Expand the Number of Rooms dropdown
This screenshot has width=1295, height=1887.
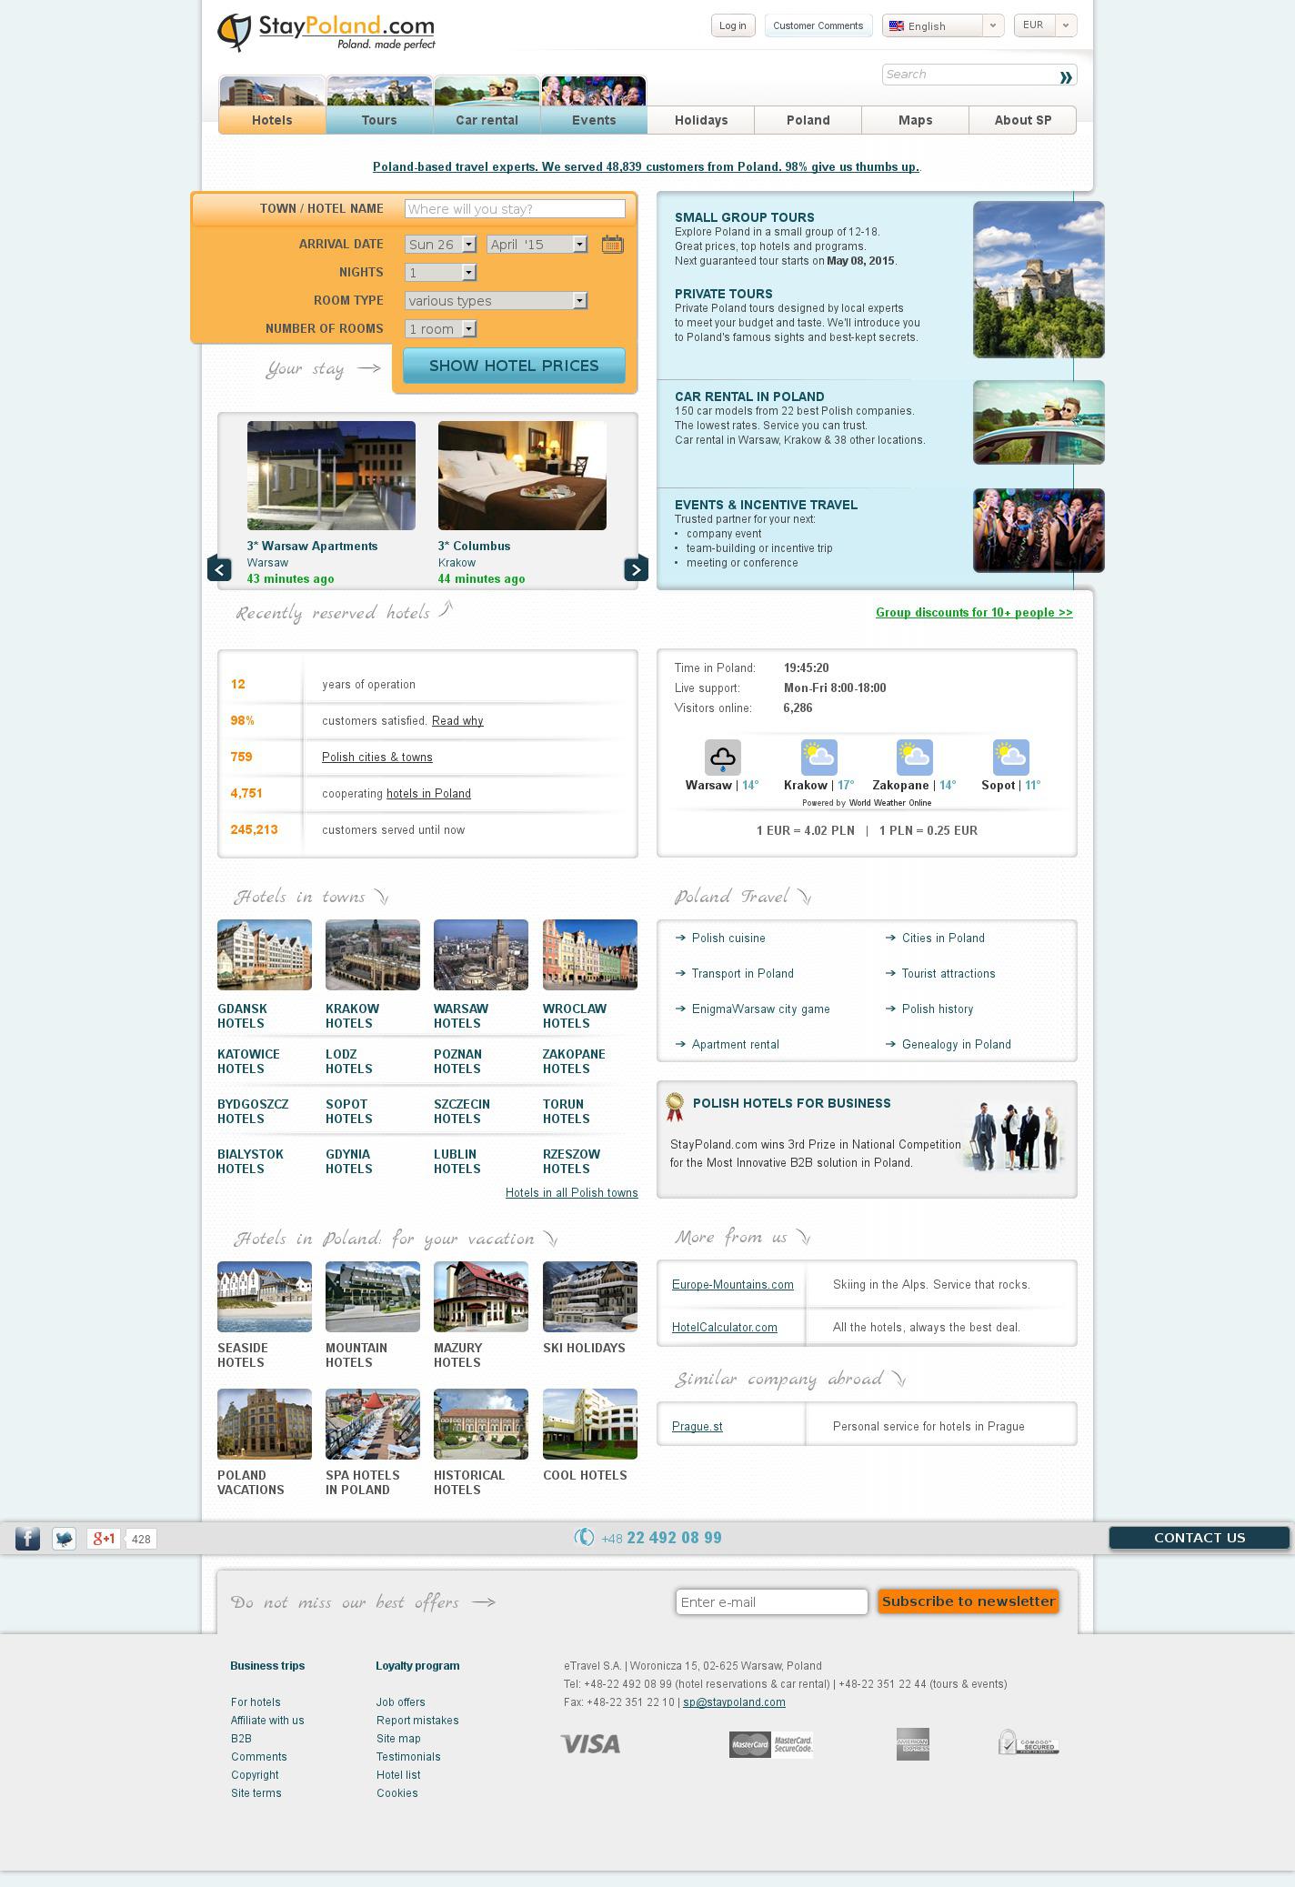click(x=441, y=329)
